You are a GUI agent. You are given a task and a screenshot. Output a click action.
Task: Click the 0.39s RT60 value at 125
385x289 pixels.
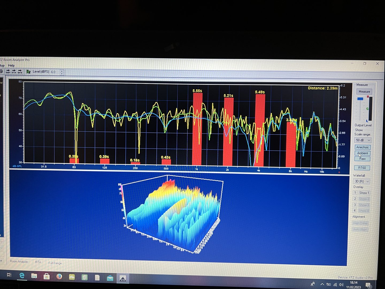[x=104, y=157]
